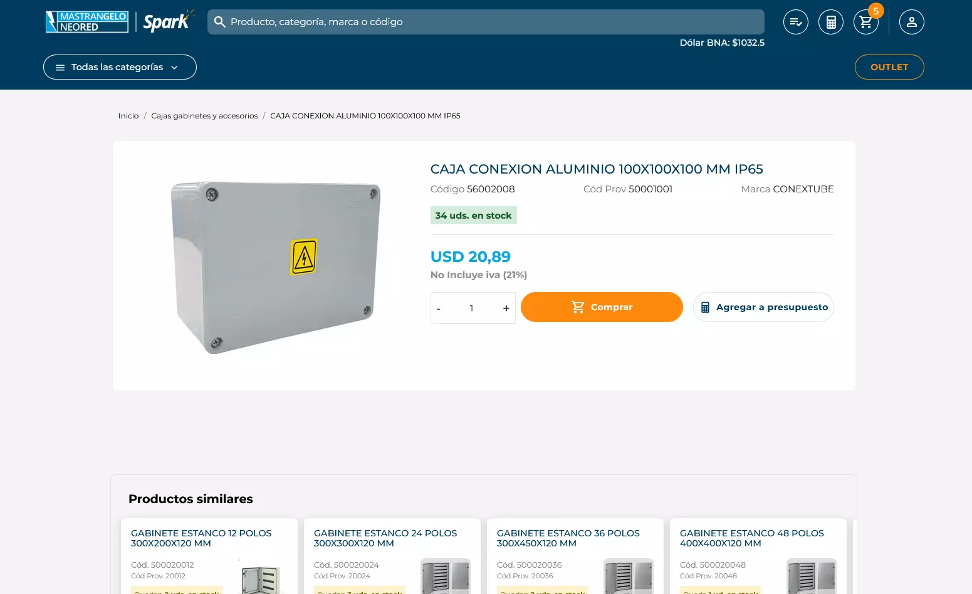
Task: Open the shopping cart icon with badge
Action: (x=865, y=22)
